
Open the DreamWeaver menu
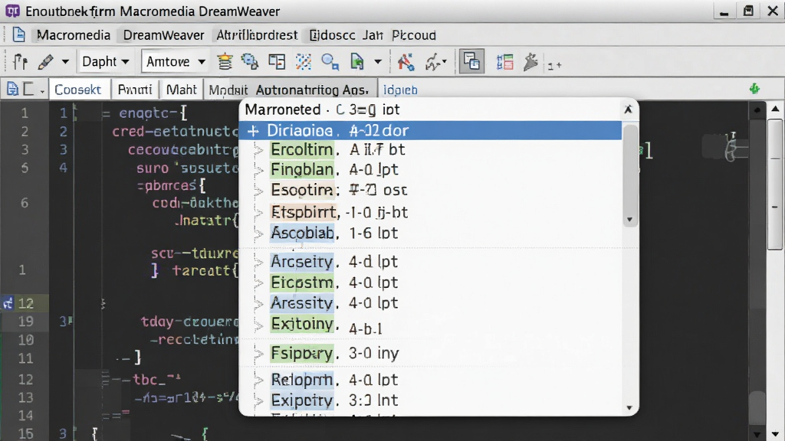163,35
